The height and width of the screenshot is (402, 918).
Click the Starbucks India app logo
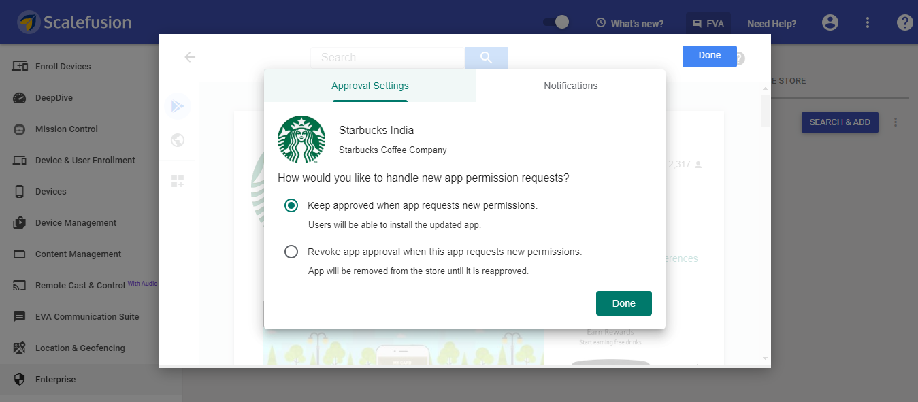tap(301, 139)
